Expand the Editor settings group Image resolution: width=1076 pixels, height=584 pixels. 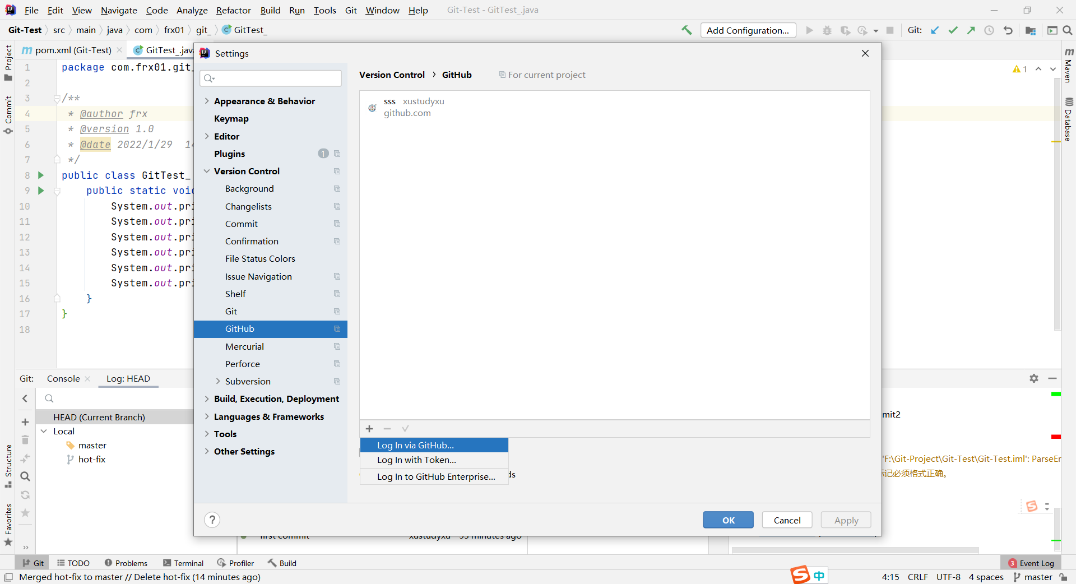207,136
